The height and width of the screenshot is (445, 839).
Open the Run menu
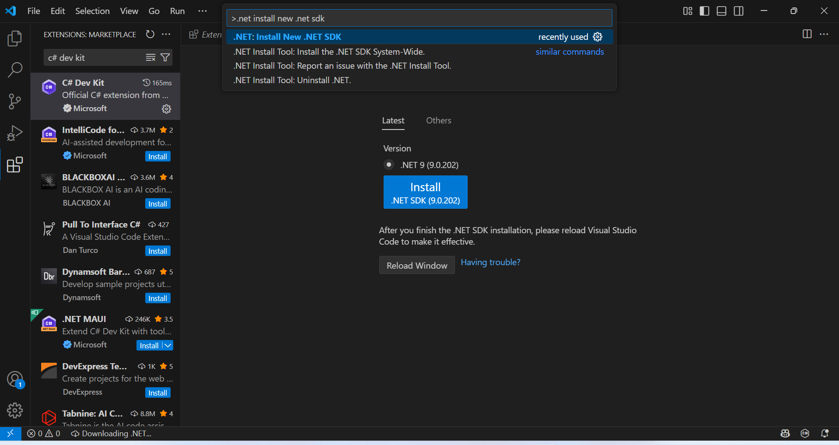177,11
